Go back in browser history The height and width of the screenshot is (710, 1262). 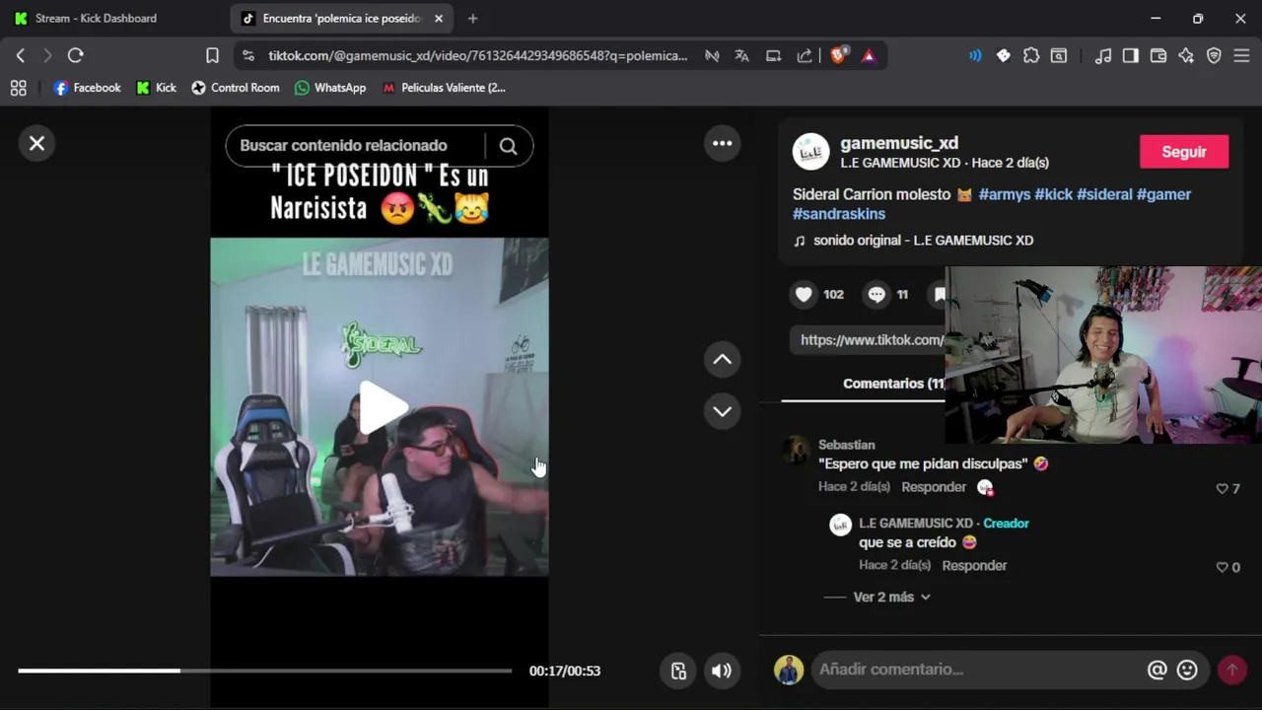[20, 56]
